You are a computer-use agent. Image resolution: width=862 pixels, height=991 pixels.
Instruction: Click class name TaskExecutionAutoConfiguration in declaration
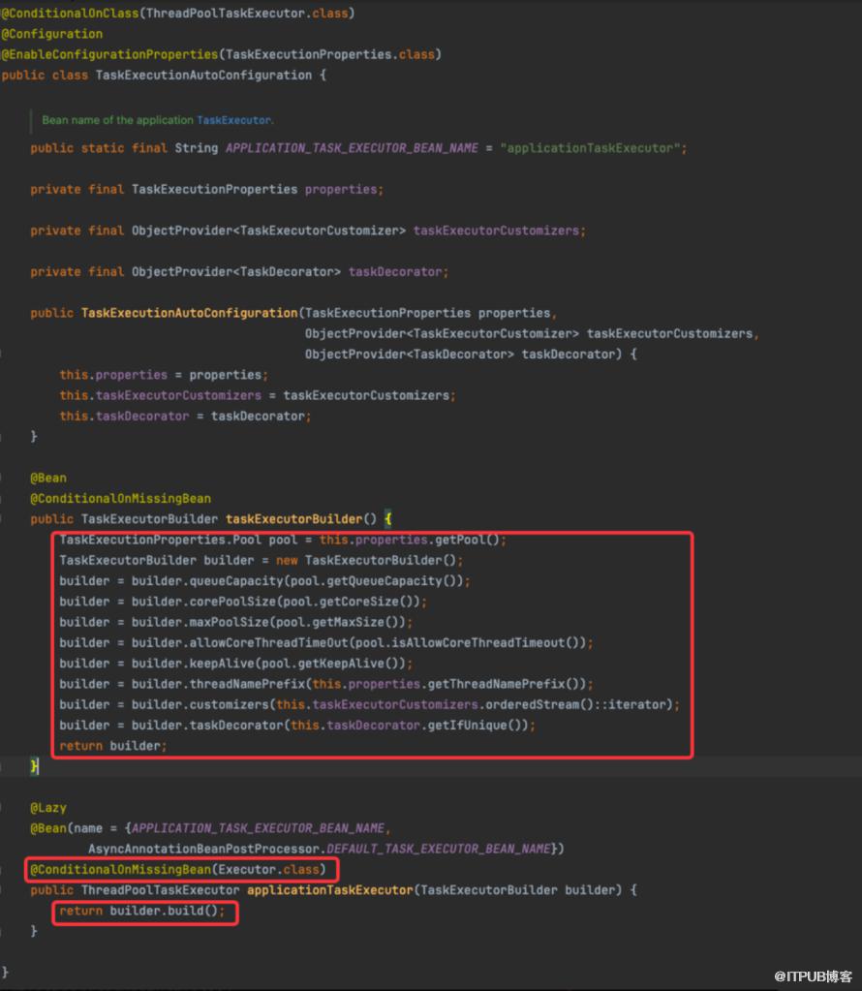click(203, 76)
